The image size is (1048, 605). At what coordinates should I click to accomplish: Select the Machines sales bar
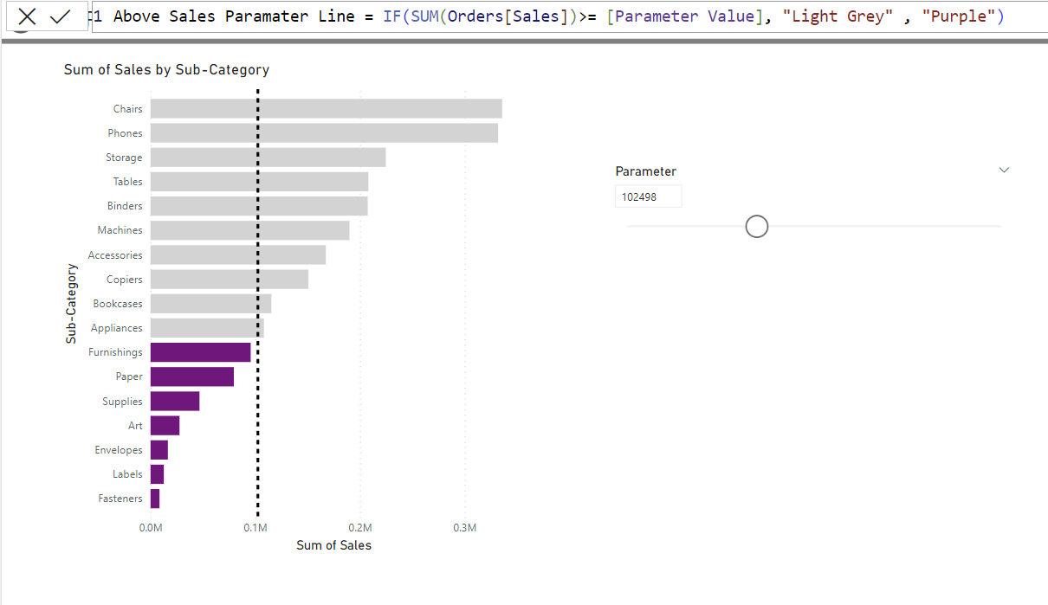249,230
